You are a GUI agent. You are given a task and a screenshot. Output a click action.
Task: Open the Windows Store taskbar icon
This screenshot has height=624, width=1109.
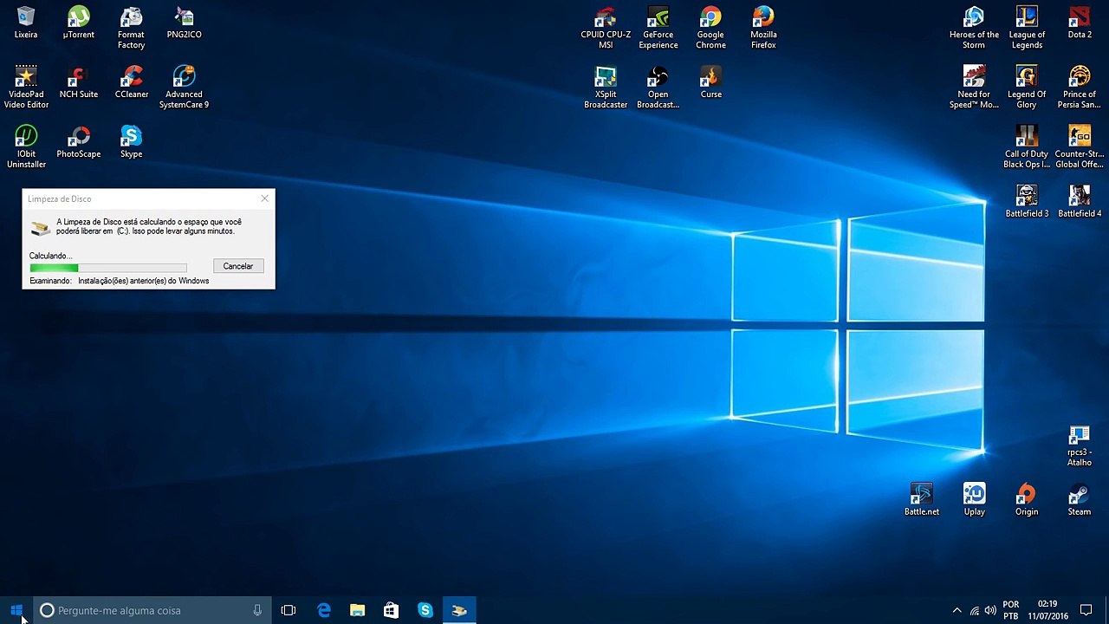click(391, 610)
